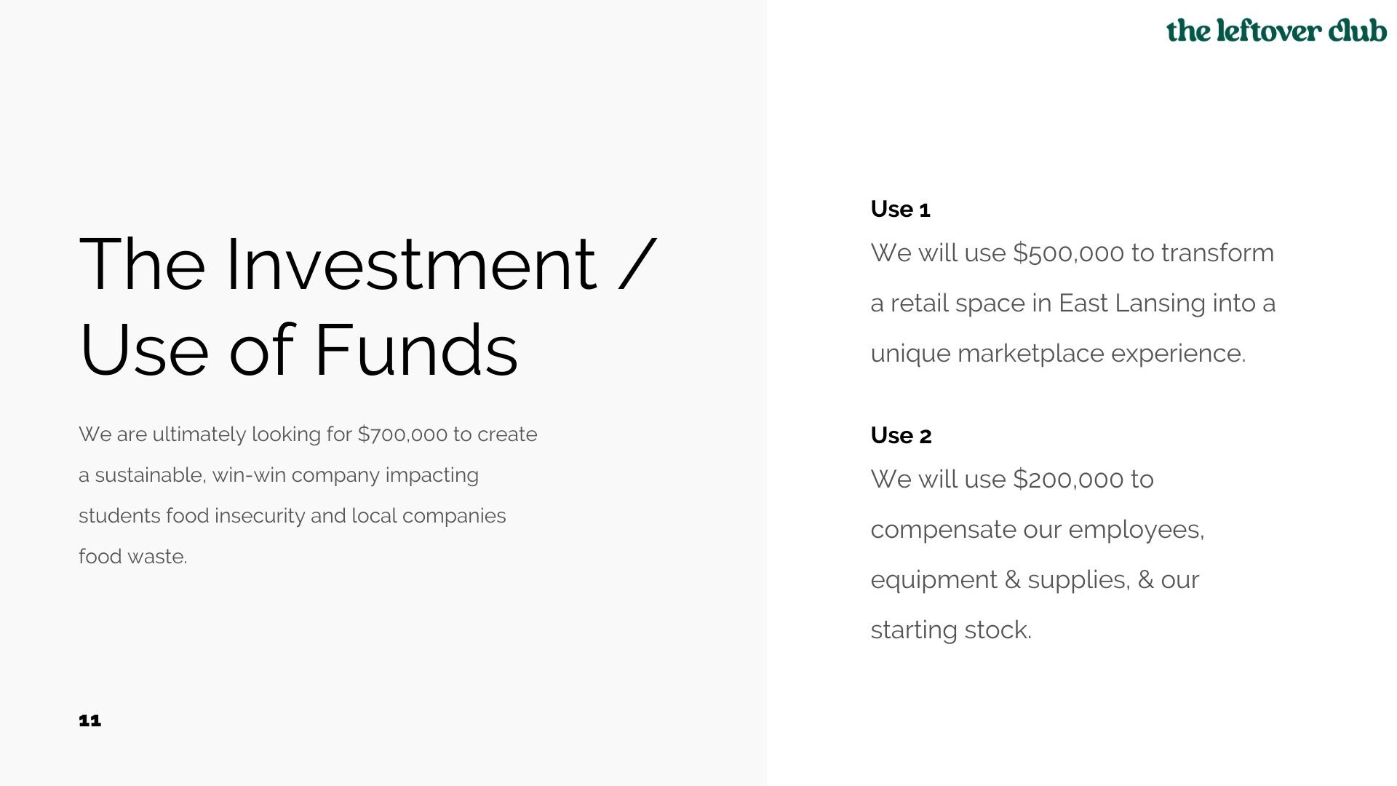
Task: Click the slide number 11
Action: click(89, 720)
